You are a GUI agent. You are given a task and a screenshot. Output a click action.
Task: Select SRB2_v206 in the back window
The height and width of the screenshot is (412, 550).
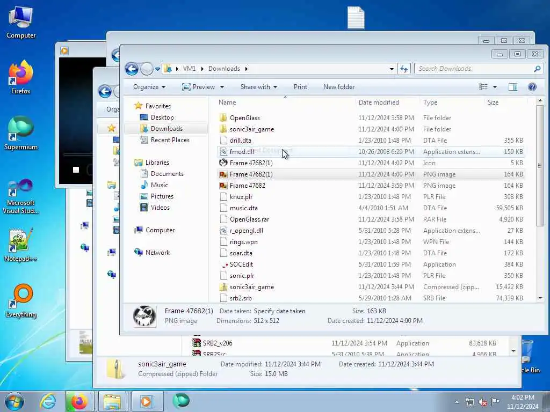pyautogui.click(x=218, y=343)
